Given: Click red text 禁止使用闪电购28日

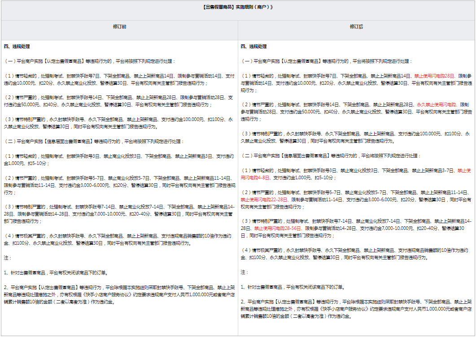Looking at the screenshot, I should 434,76.
